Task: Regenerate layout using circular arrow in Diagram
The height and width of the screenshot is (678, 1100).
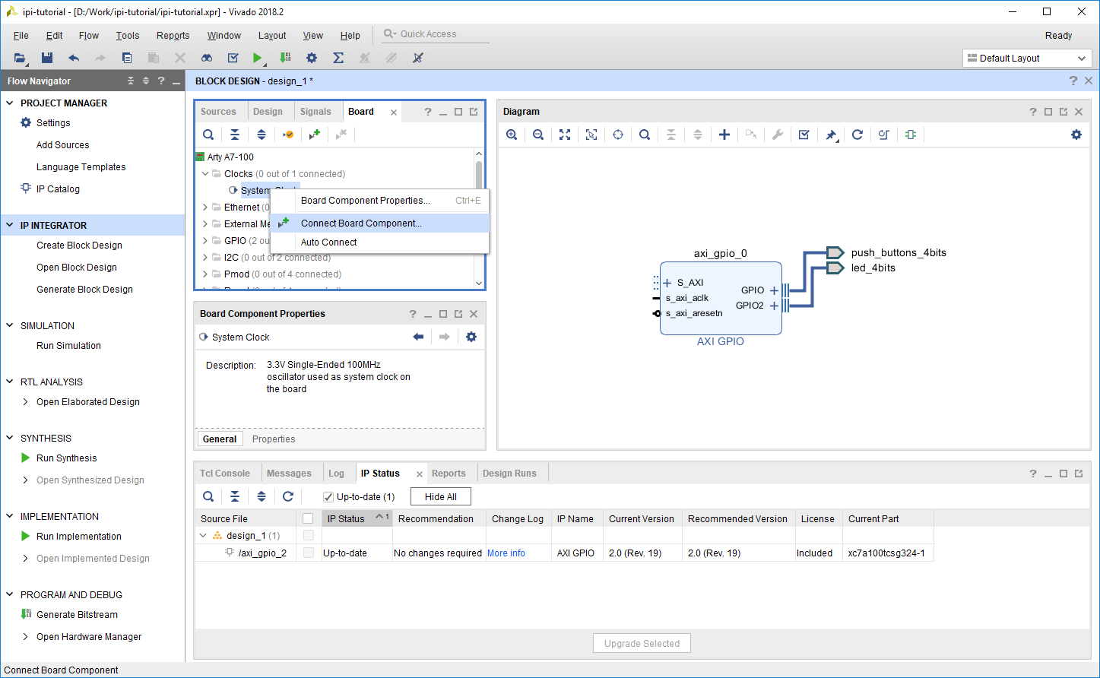Action: 857,135
